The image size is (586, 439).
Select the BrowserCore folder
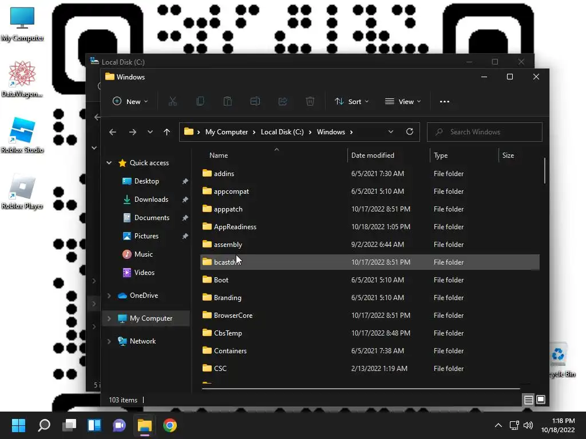370,316
